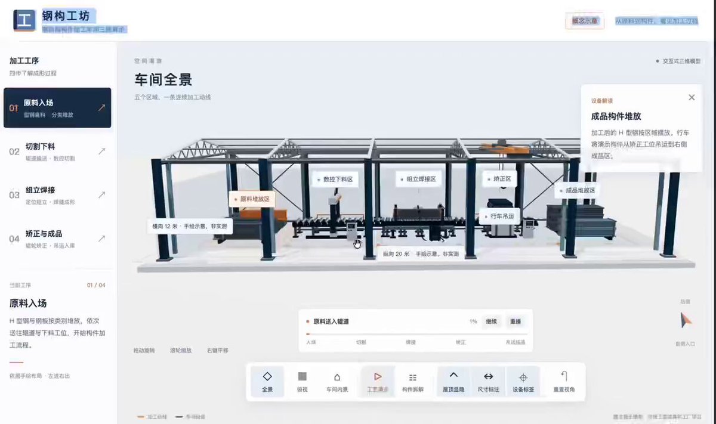The image size is (716, 424).
Task: Toggle 设备标签 equipment labels
Action: [x=523, y=382]
